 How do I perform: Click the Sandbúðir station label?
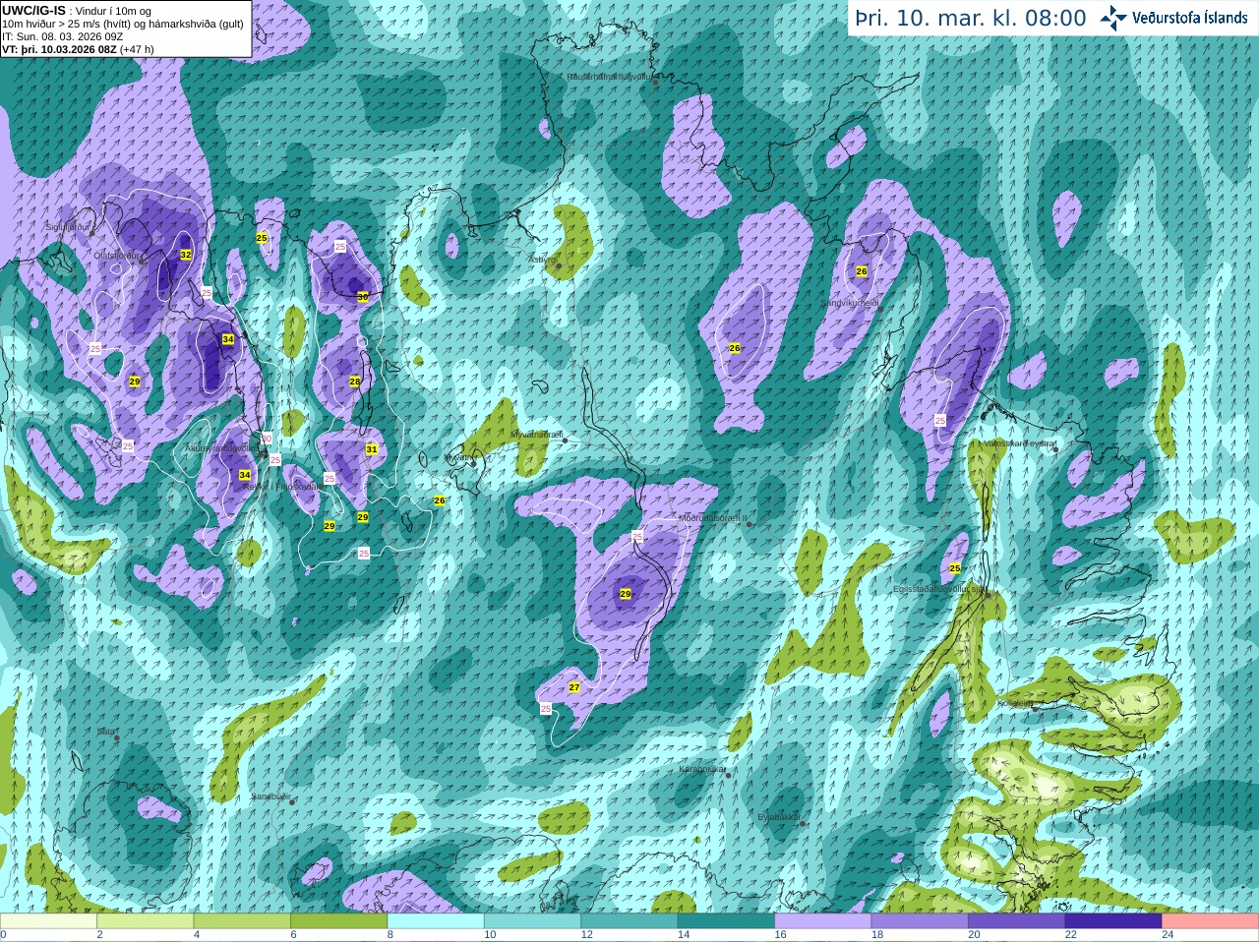[270, 795]
